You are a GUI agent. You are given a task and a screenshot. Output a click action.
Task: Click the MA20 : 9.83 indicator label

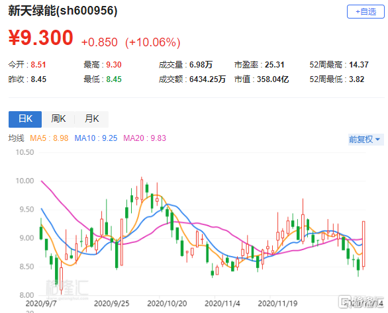(x=144, y=138)
